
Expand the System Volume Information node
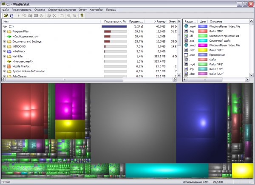[5, 71]
